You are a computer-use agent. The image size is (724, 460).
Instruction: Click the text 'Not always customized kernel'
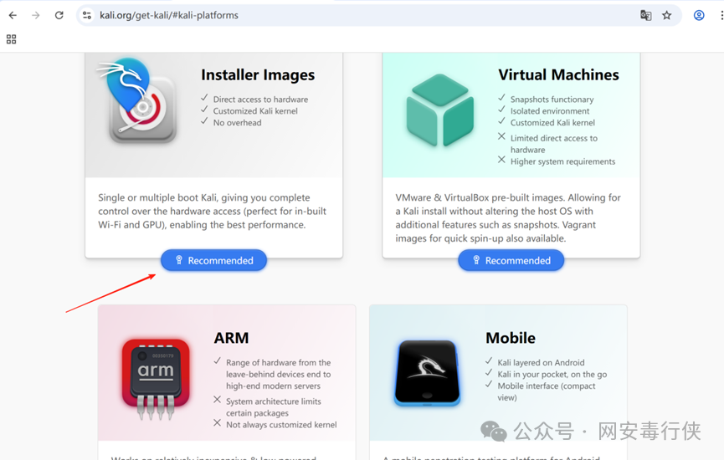(281, 425)
